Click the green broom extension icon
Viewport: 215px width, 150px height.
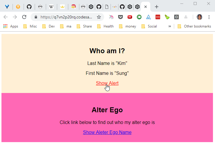pos(167,17)
